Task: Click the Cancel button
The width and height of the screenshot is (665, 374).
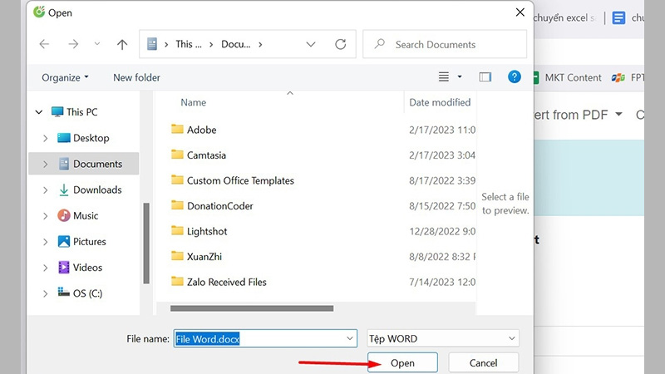Action: coord(483,363)
